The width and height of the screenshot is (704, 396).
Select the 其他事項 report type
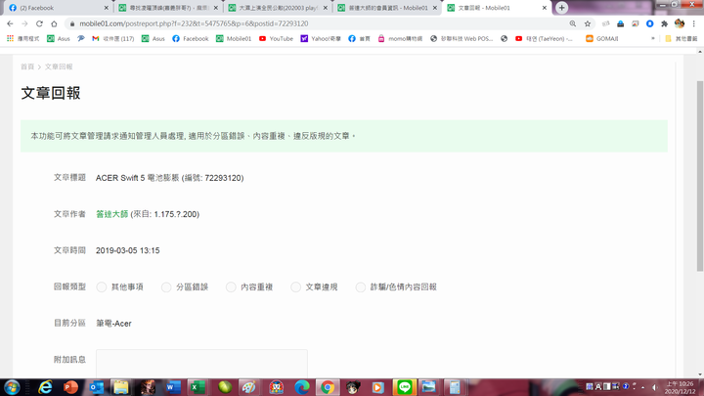(102, 286)
